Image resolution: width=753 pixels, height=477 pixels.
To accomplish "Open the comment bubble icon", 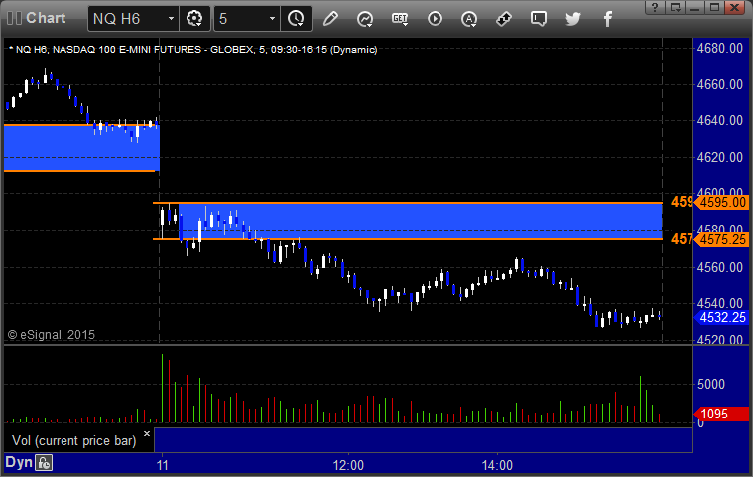I will point(539,19).
